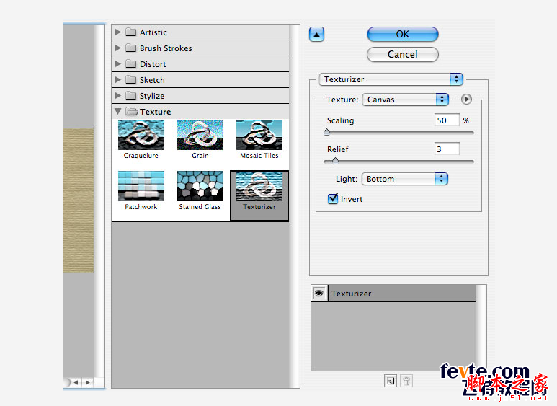The height and width of the screenshot is (406, 557).
Task: Click the preview scroll left arrow
Action: [x=76, y=382]
